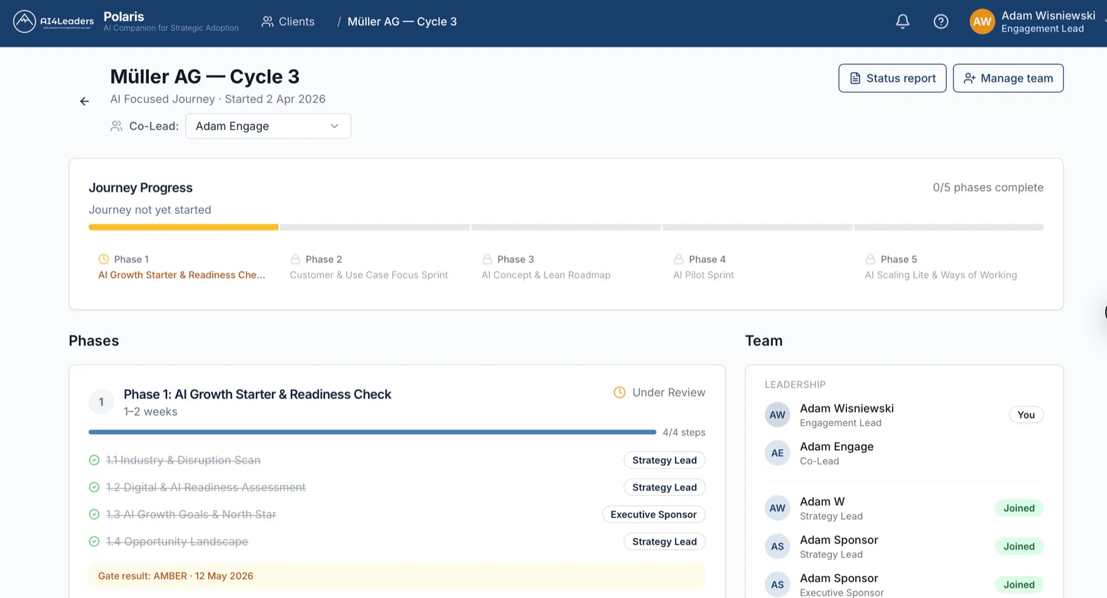Screen dimensions: 1107x598
Task: Expand the Phase 1 AI Growth Starter card
Action: [257, 394]
